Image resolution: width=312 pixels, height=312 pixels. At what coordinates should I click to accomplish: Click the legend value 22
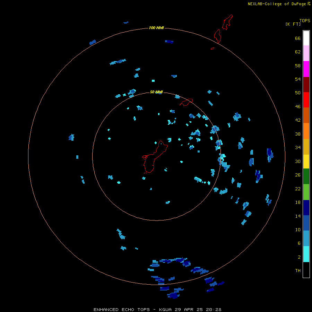point(298,189)
